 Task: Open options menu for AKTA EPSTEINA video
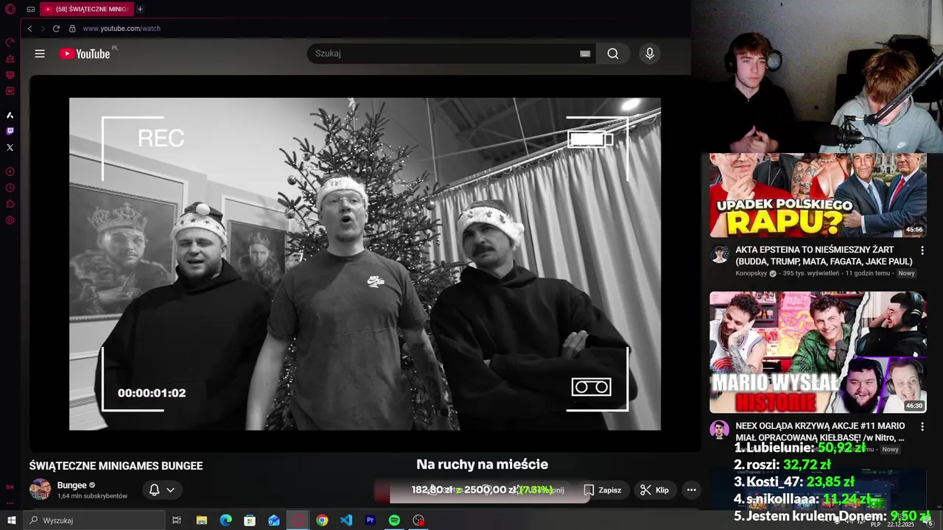(922, 251)
